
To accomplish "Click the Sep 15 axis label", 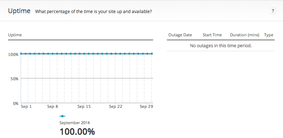I will tap(84, 106).
